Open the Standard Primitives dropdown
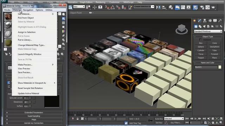The image size is (225, 126). click(208, 31)
